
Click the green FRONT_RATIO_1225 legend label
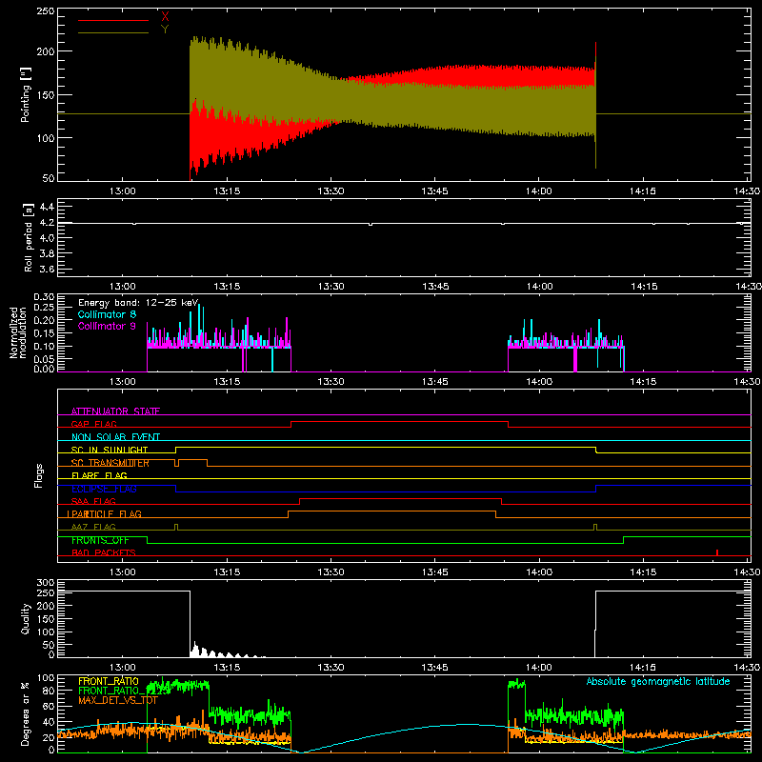(125, 691)
